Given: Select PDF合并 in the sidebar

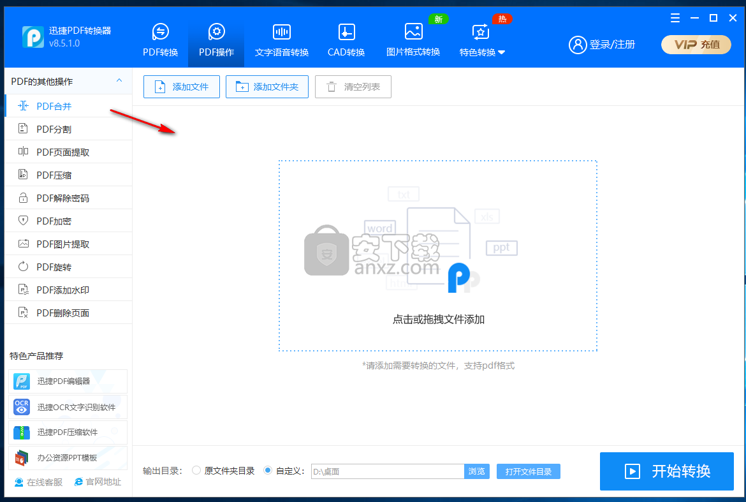Looking at the screenshot, I should (68, 106).
